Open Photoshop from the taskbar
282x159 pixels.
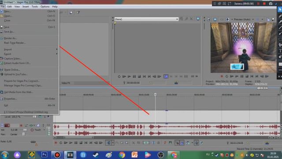click(44, 155)
